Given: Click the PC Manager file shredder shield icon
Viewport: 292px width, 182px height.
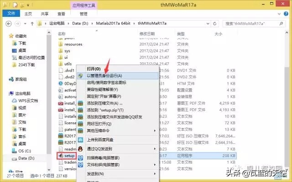Looking at the screenshot, I should pyautogui.click(x=80, y=165).
